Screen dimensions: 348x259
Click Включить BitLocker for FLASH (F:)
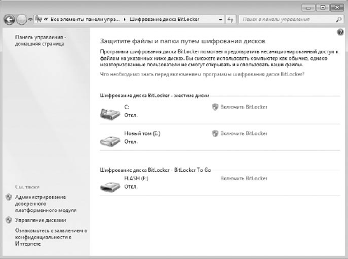pos(244,178)
